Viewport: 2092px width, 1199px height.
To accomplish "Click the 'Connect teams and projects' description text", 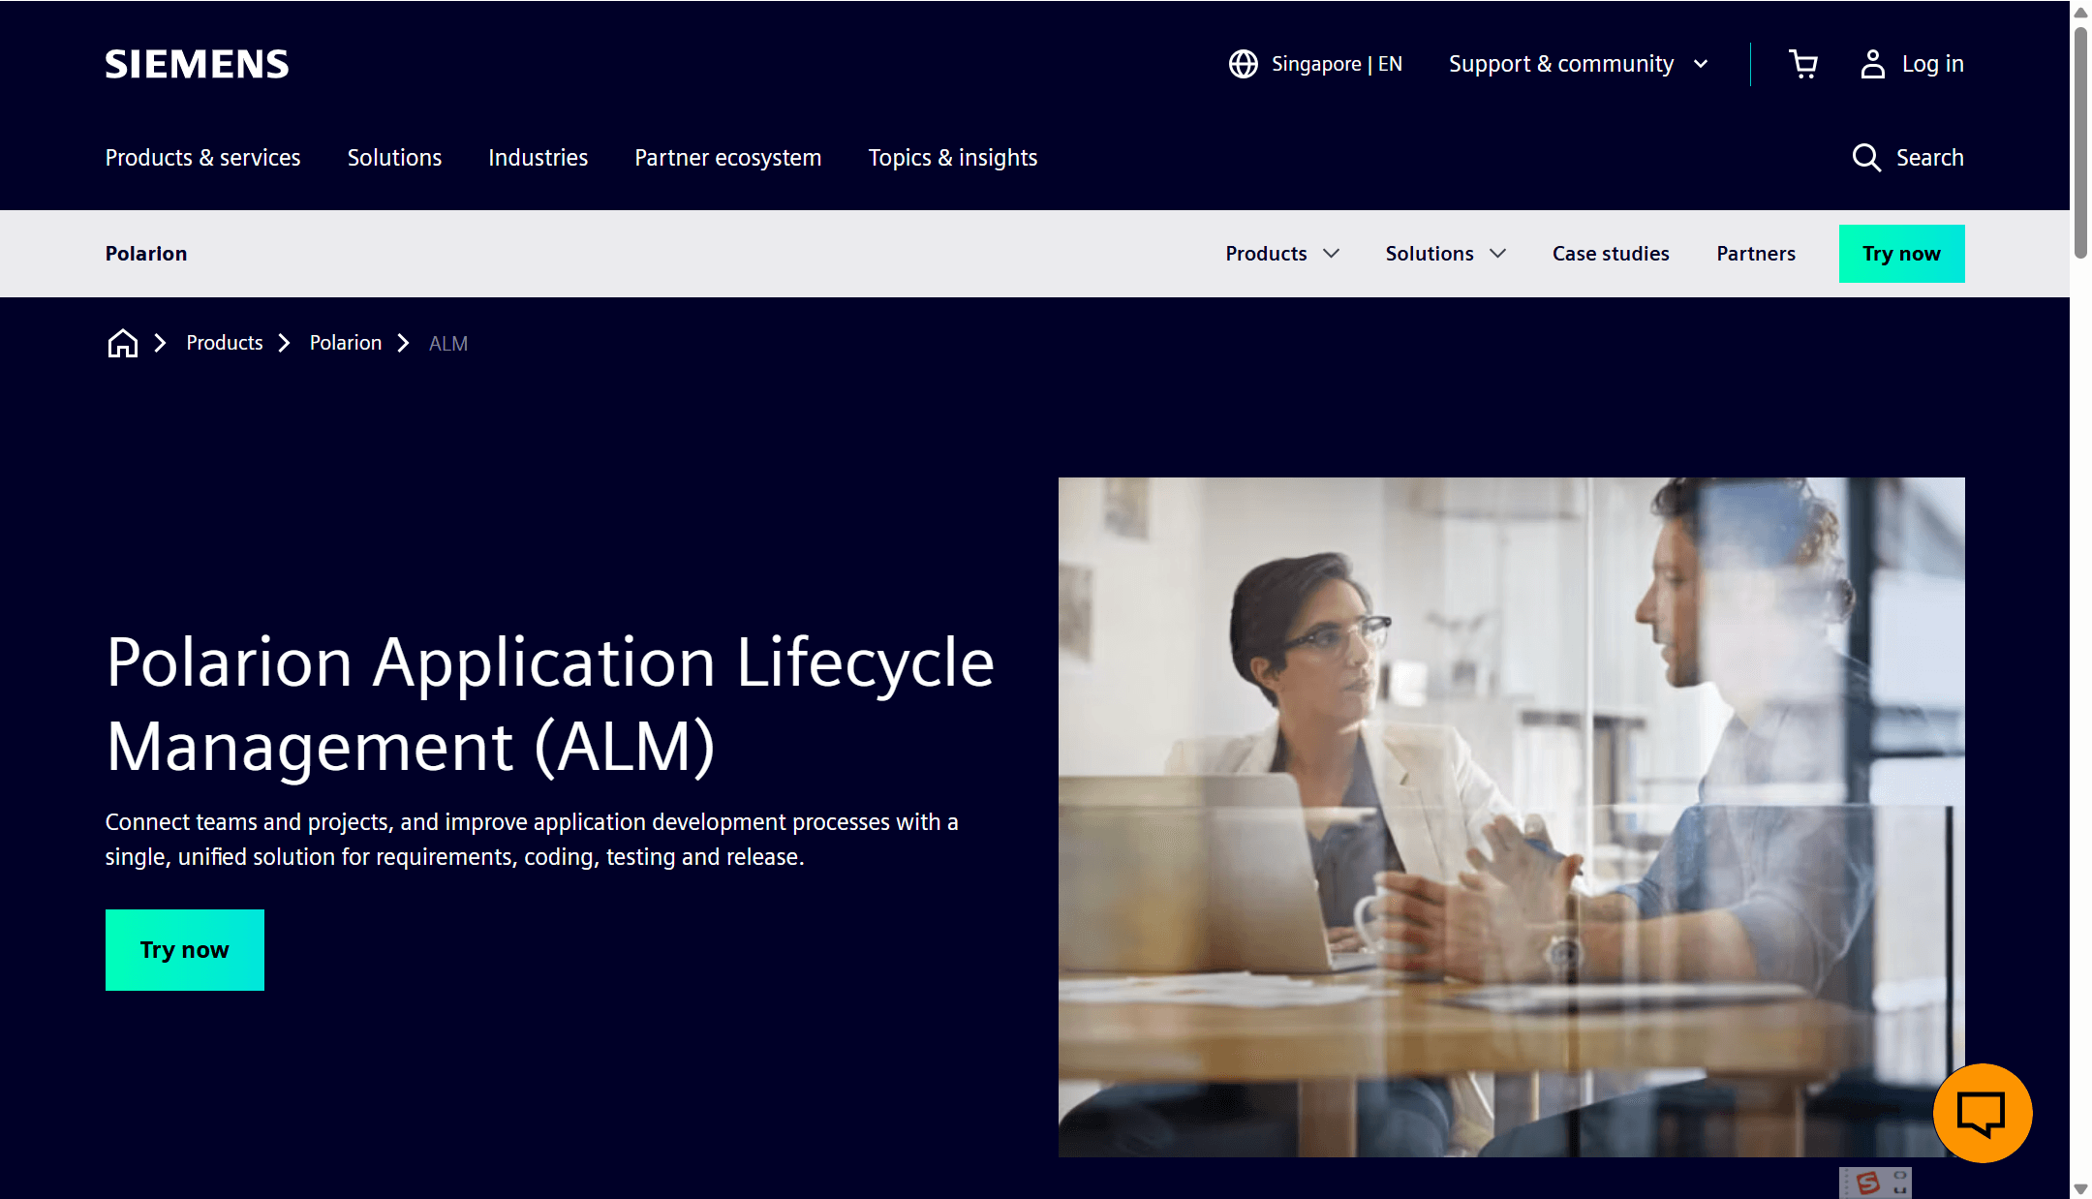I will [x=532, y=839].
